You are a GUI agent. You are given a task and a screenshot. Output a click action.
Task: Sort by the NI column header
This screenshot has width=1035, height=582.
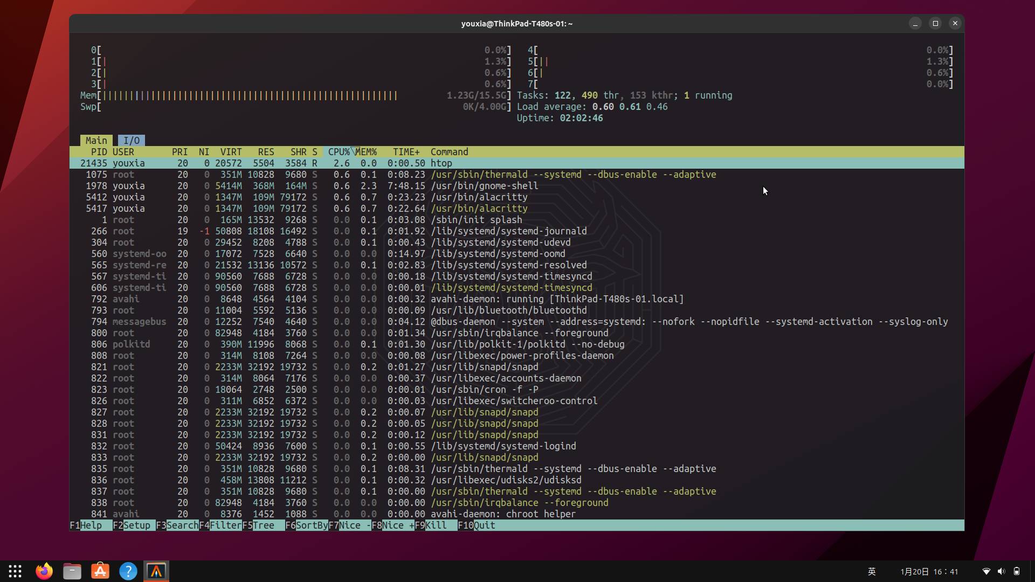pos(204,152)
